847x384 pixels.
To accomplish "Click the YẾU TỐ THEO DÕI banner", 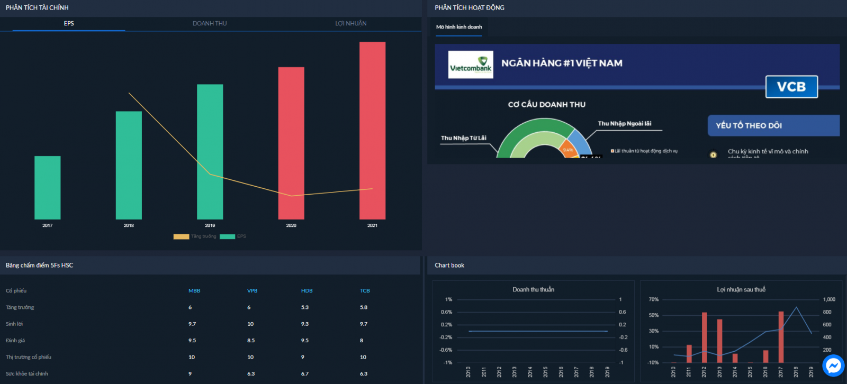I will [773, 125].
